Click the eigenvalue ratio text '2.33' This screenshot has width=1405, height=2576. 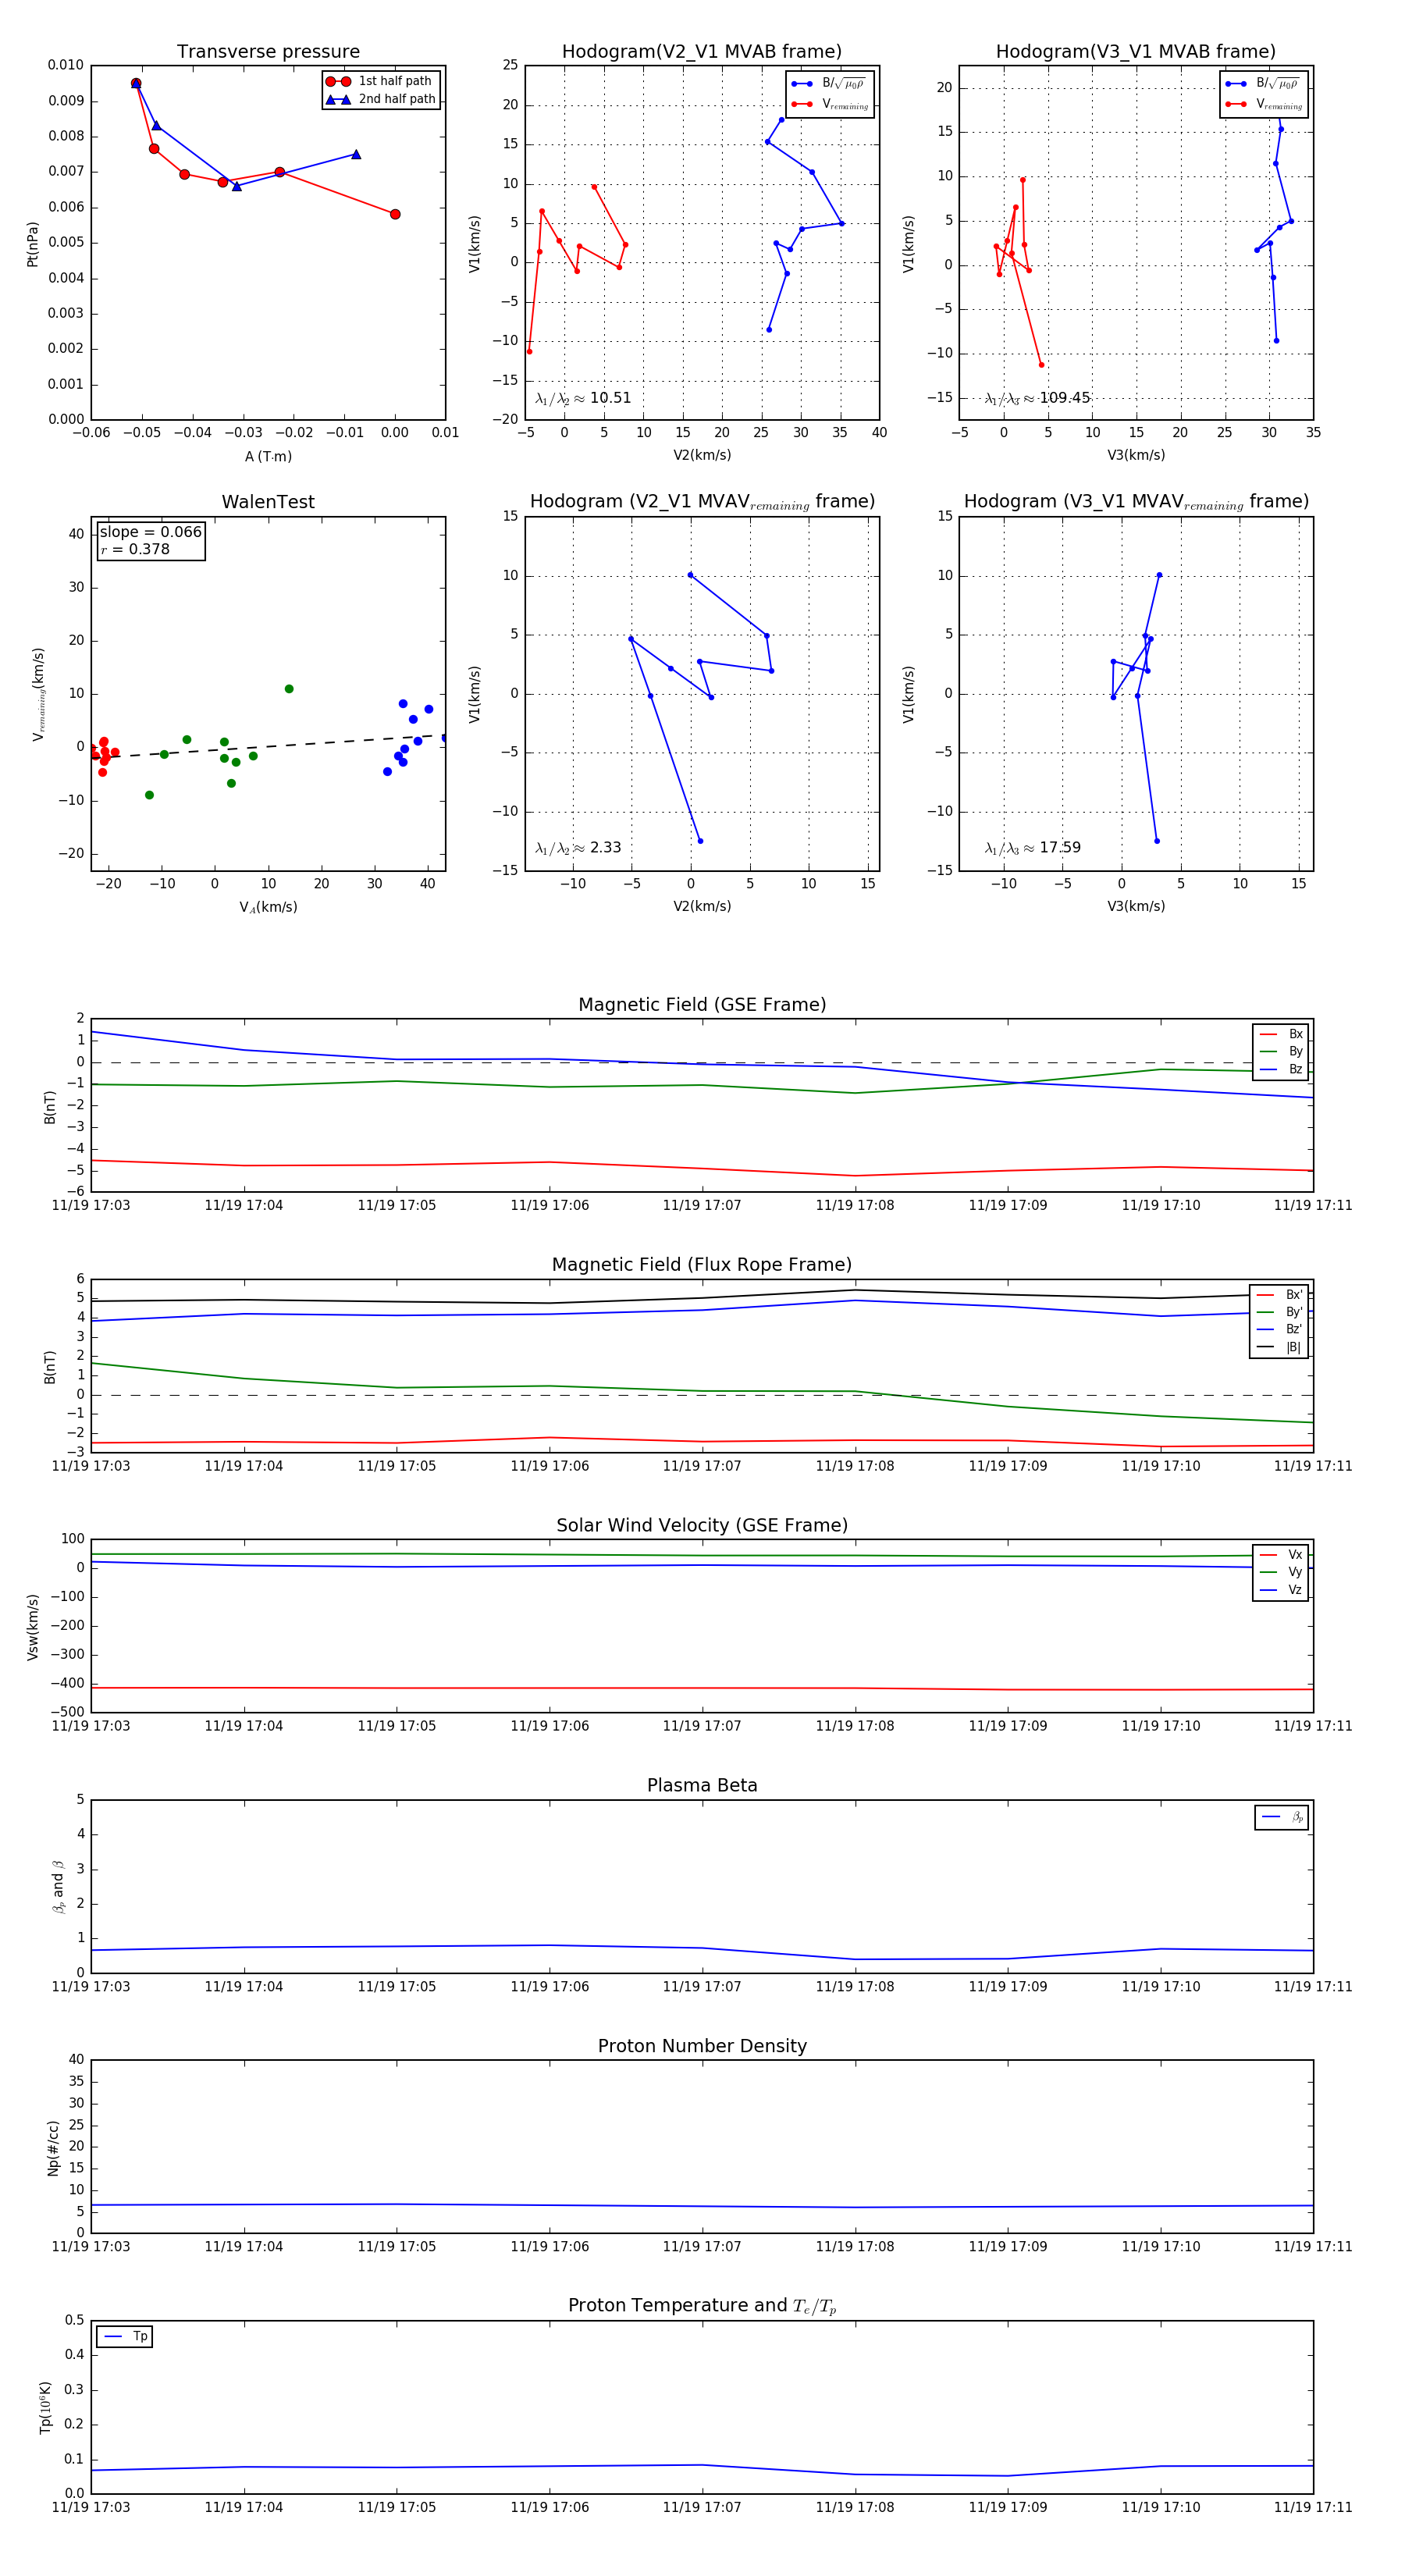(x=605, y=848)
